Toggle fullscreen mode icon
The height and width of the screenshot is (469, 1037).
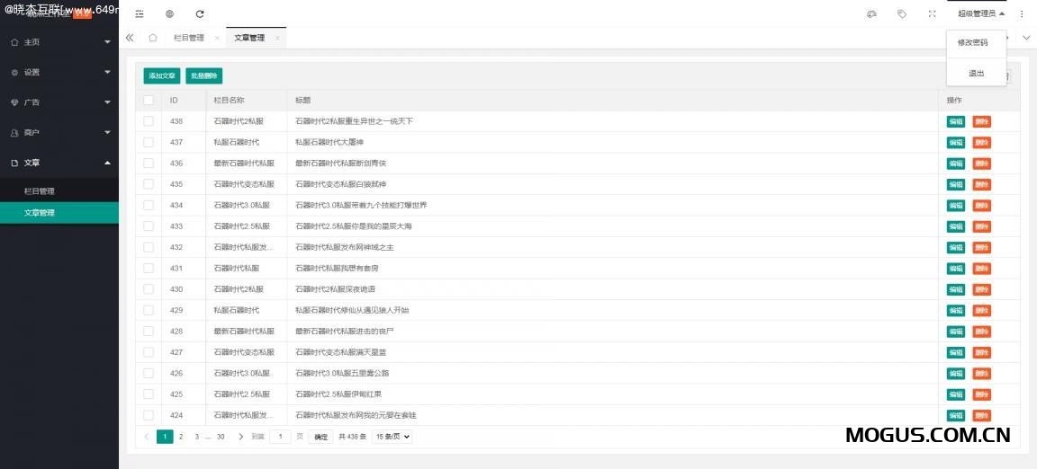[932, 13]
